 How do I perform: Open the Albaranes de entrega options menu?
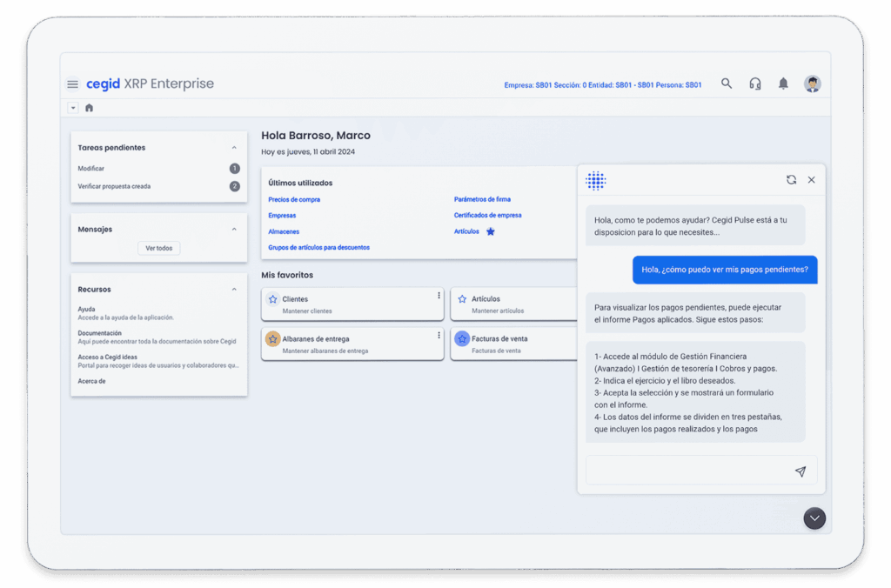point(439,335)
